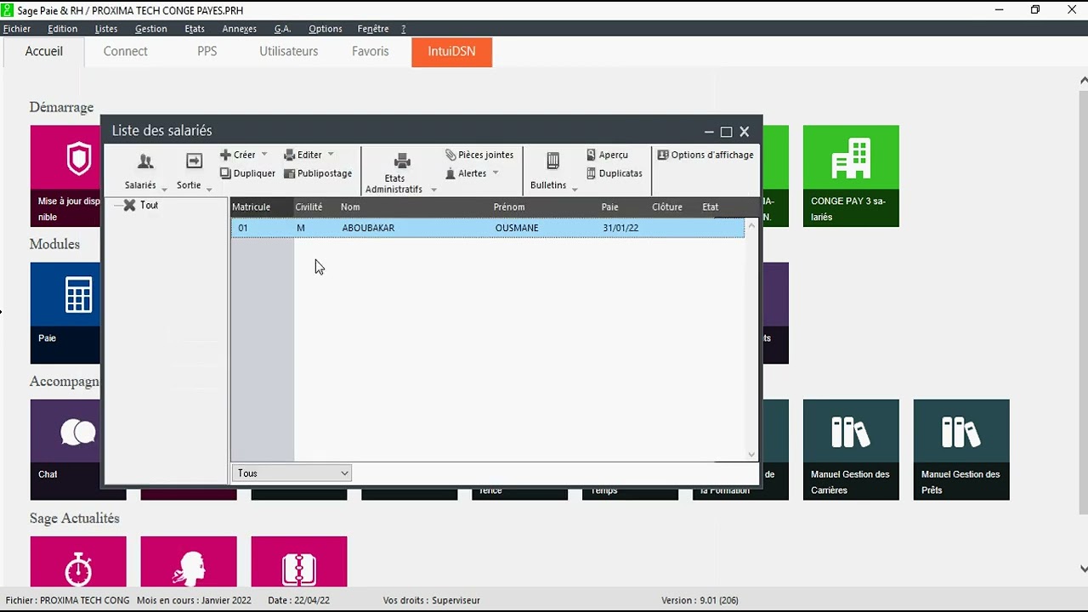The height and width of the screenshot is (612, 1088).
Task: Open Options d'affichage
Action: [705, 155]
